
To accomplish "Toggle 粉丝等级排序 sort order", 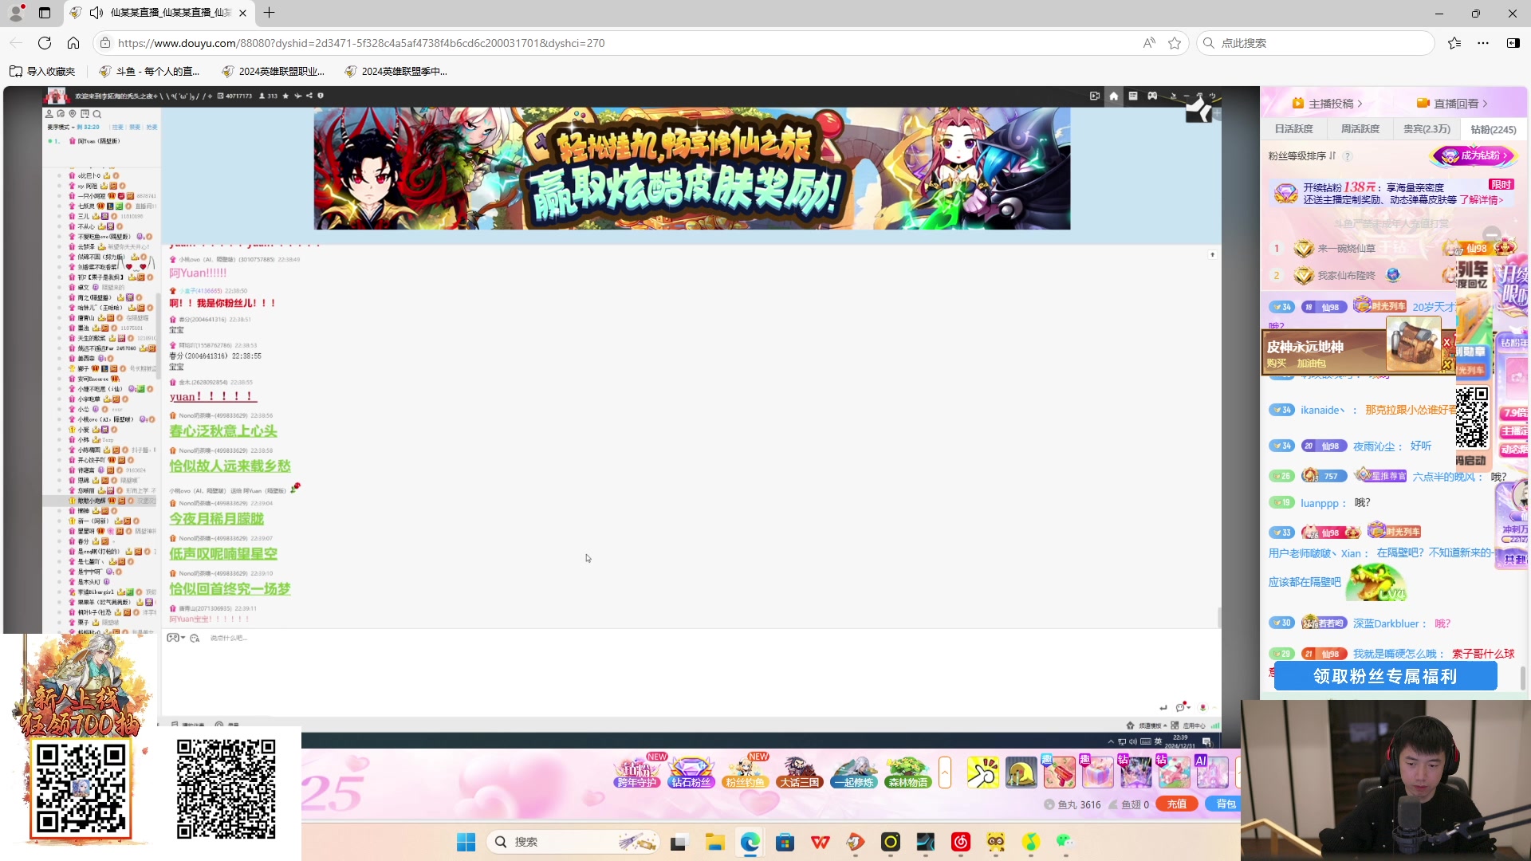I will point(1301,156).
